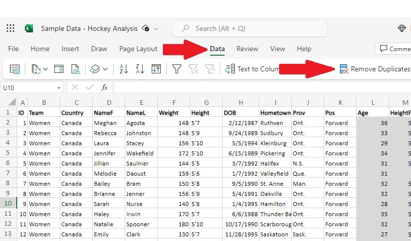Open the Help tab
This screenshot has width=411, height=241.
[304, 49]
